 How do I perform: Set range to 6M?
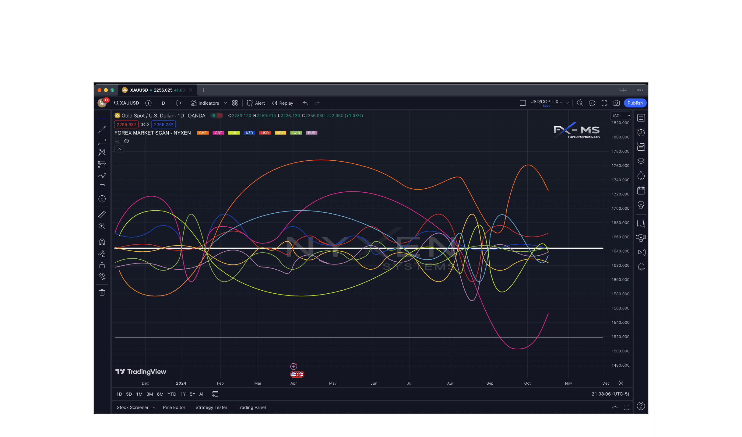pos(160,394)
